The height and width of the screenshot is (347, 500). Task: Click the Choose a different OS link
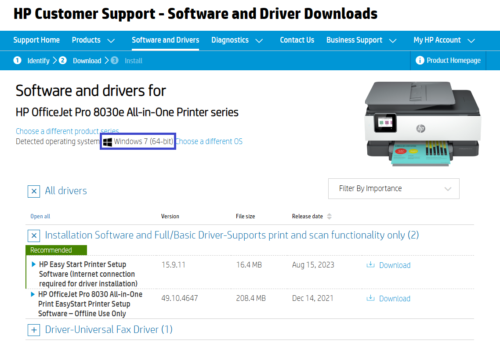tap(209, 141)
